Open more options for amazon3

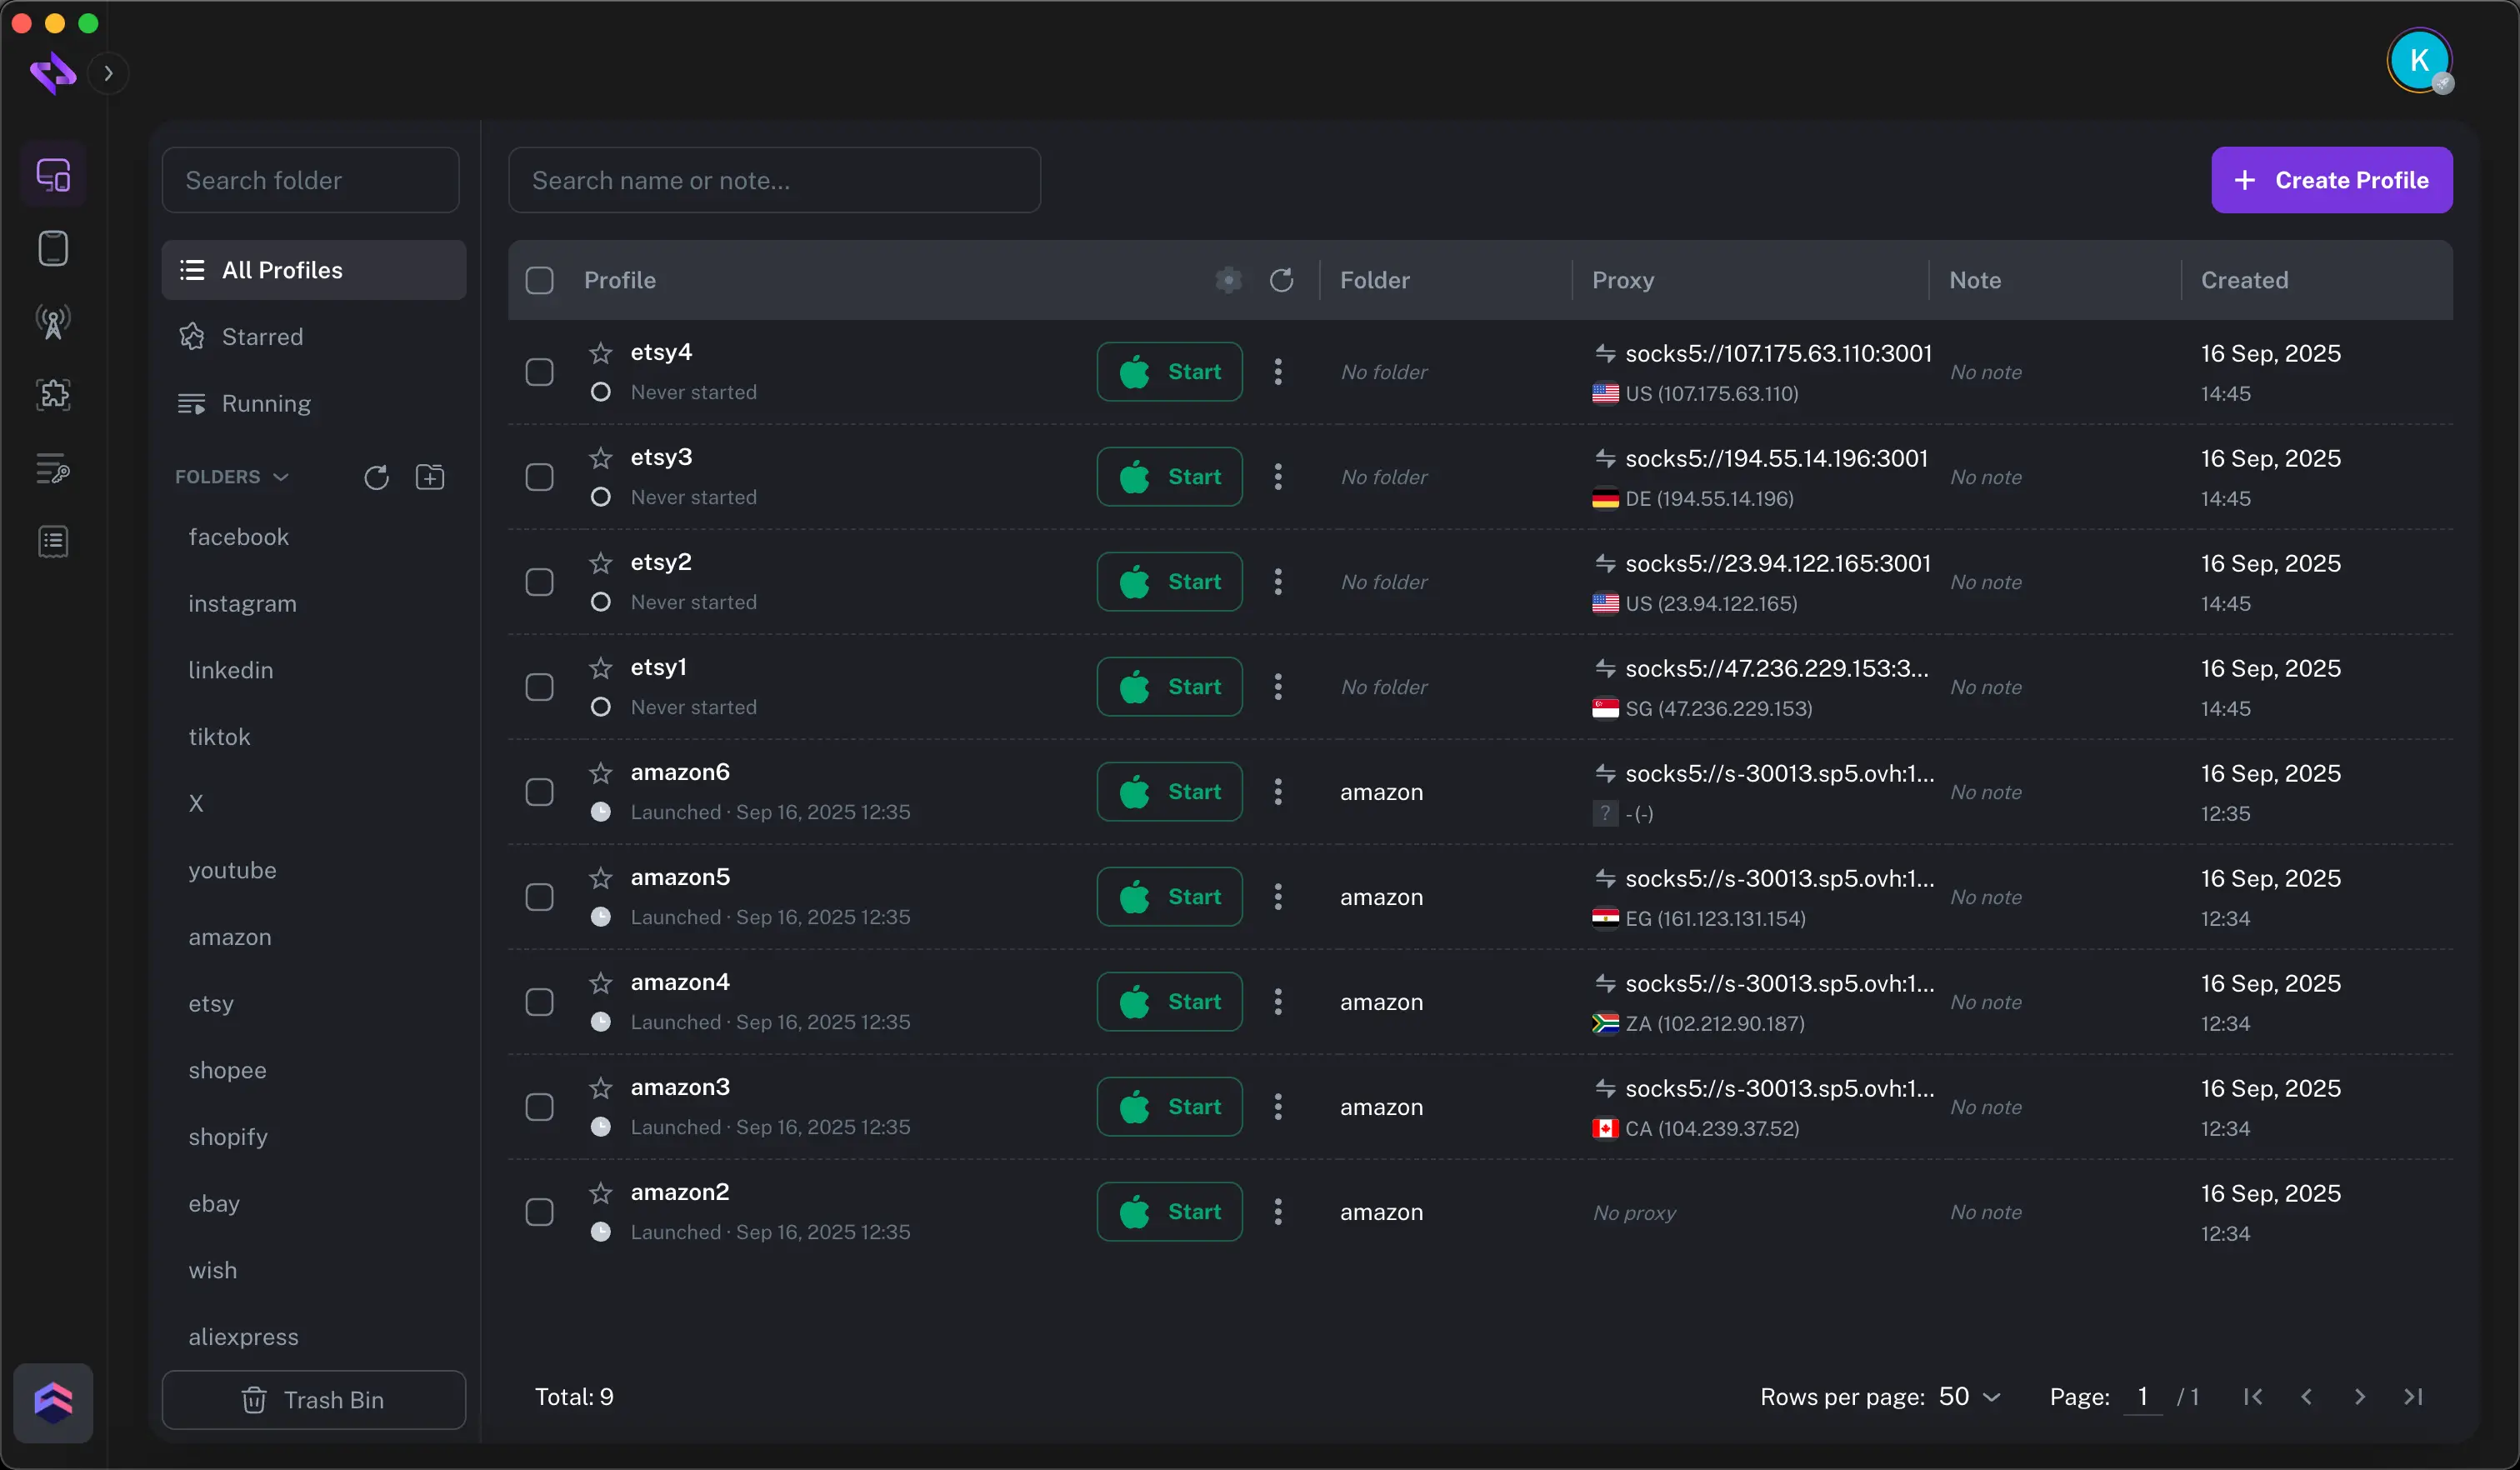point(1277,1107)
